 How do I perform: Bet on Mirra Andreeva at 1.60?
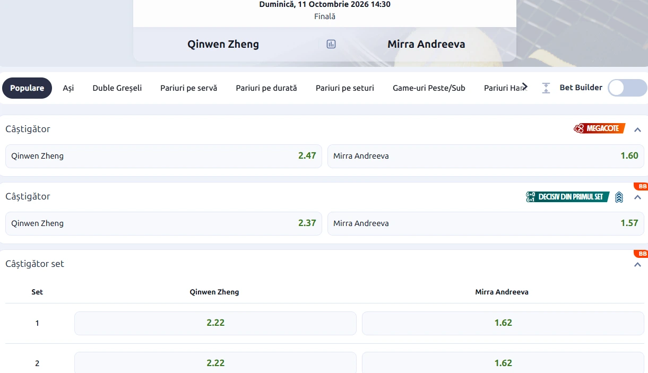pos(486,156)
